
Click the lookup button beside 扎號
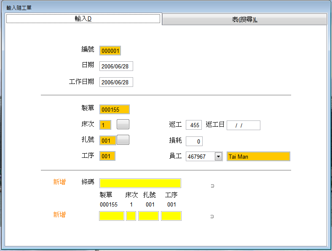click(x=123, y=140)
